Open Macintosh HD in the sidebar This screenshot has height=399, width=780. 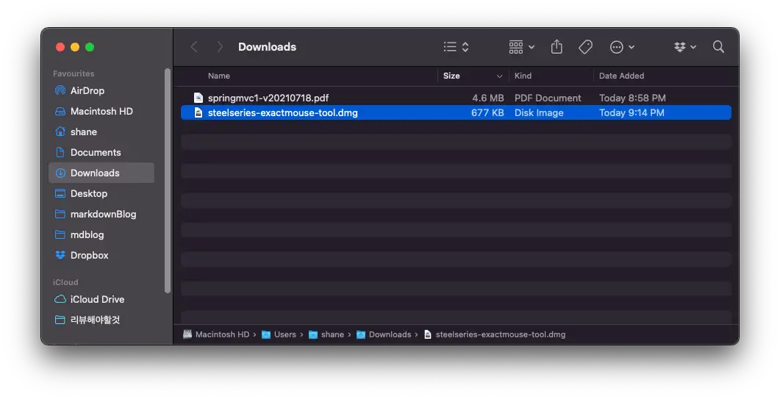coord(101,112)
